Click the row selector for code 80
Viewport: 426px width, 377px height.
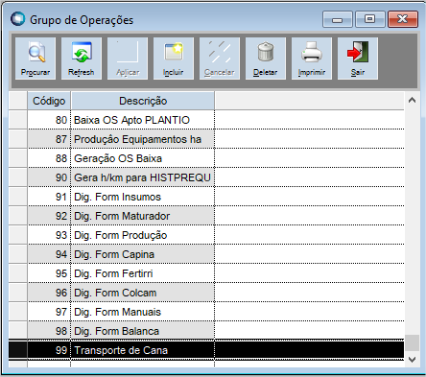pos(18,120)
